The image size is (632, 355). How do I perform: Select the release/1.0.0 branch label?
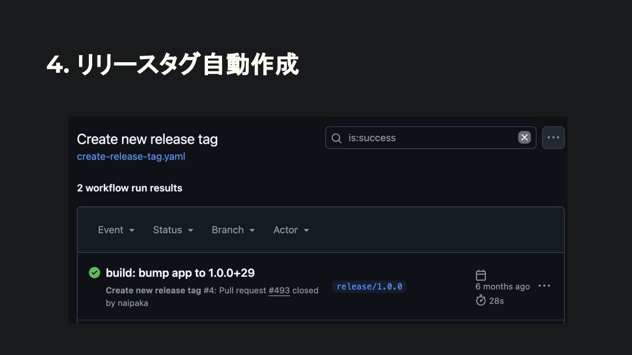pyautogui.click(x=369, y=287)
